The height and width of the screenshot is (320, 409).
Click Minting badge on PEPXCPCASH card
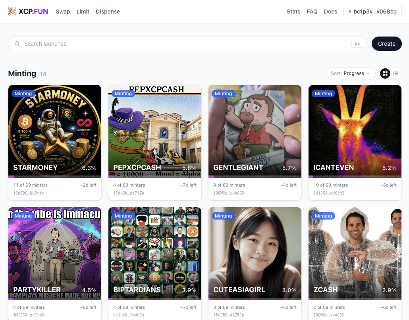[123, 94]
